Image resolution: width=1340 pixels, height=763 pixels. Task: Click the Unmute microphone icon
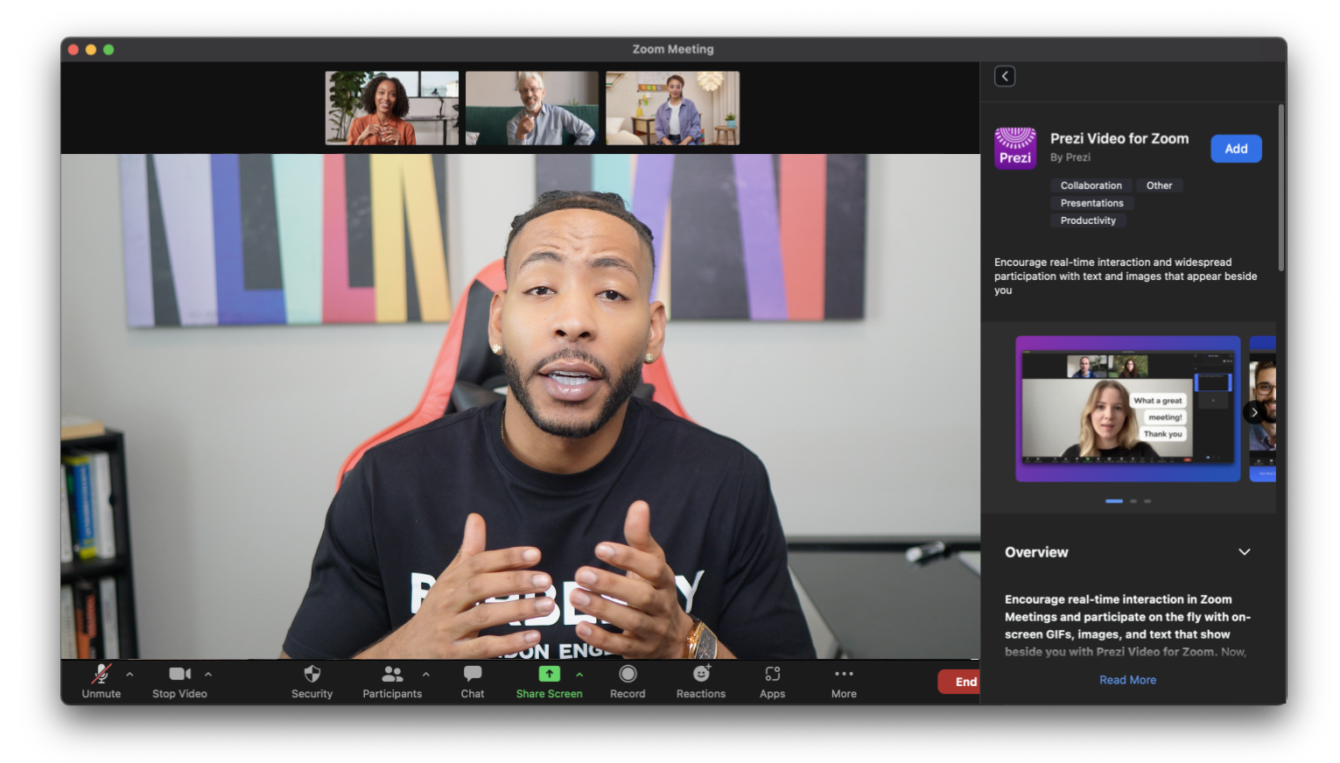click(102, 674)
